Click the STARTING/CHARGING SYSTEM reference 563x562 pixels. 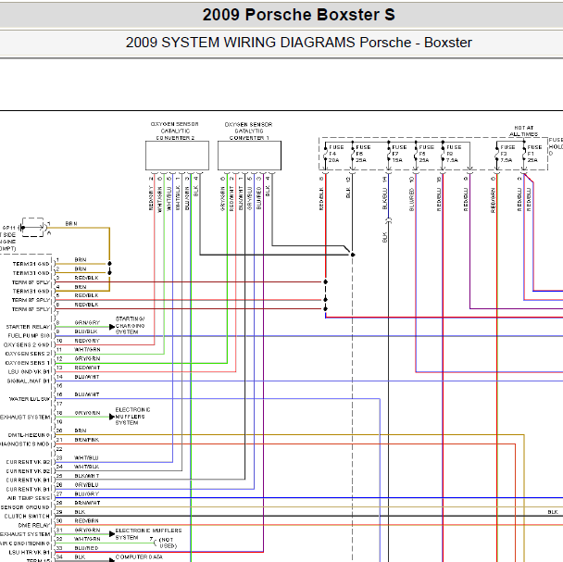[x=130, y=326]
